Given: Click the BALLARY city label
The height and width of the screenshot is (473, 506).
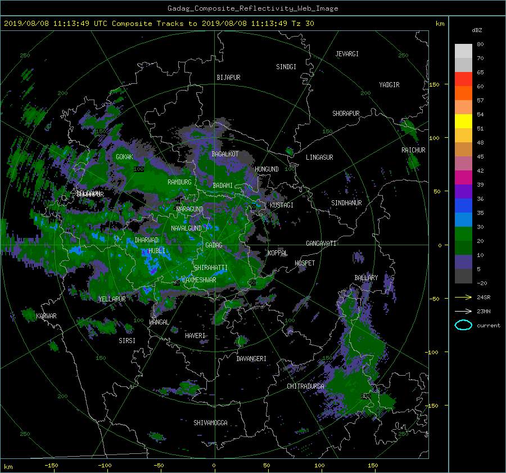Looking at the screenshot, I should (x=366, y=278).
